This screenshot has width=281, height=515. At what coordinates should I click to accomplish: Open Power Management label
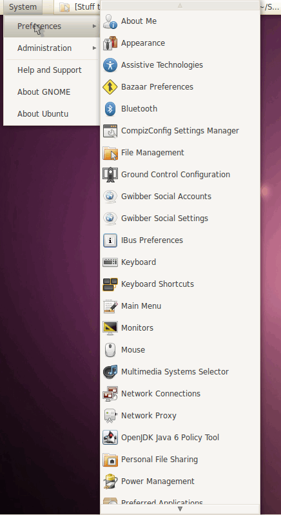(x=158, y=481)
